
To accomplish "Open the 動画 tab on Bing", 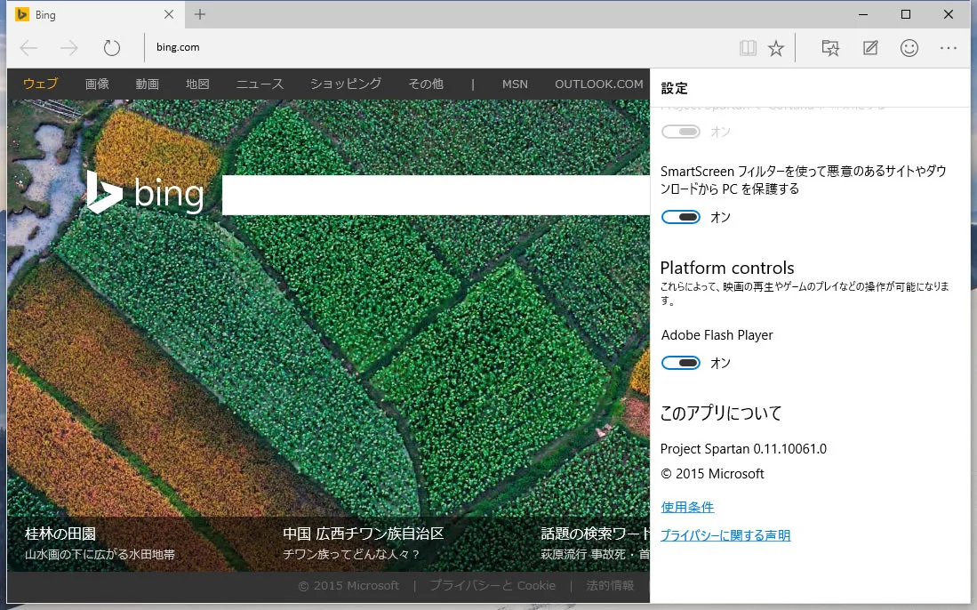I will [148, 84].
